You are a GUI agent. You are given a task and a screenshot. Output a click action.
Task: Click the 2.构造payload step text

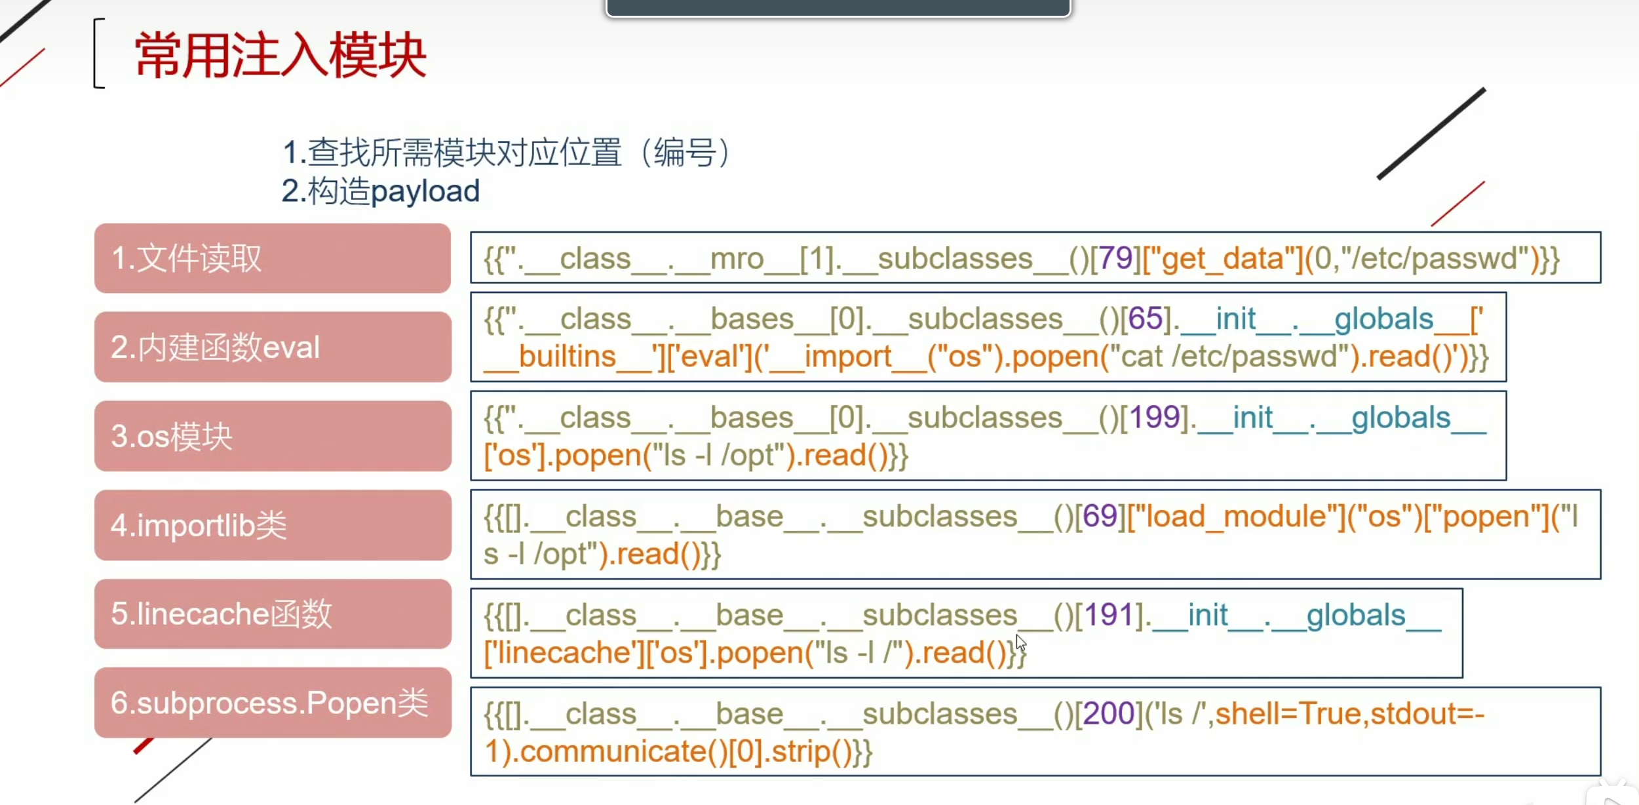pos(381,191)
